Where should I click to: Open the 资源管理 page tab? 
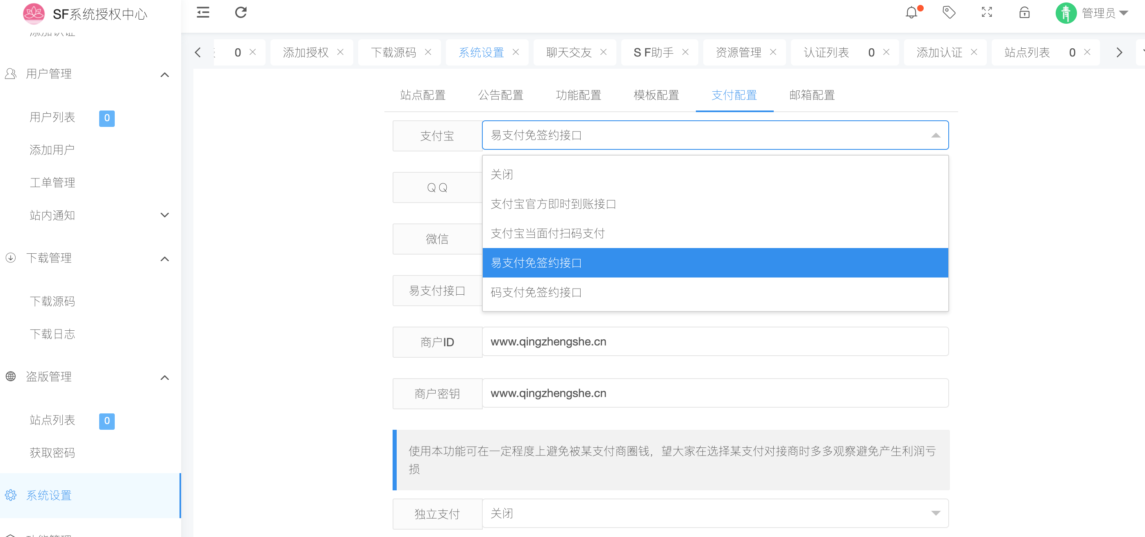coord(738,52)
